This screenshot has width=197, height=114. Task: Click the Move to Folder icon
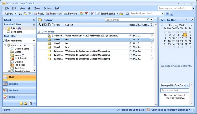coord(25,14)
